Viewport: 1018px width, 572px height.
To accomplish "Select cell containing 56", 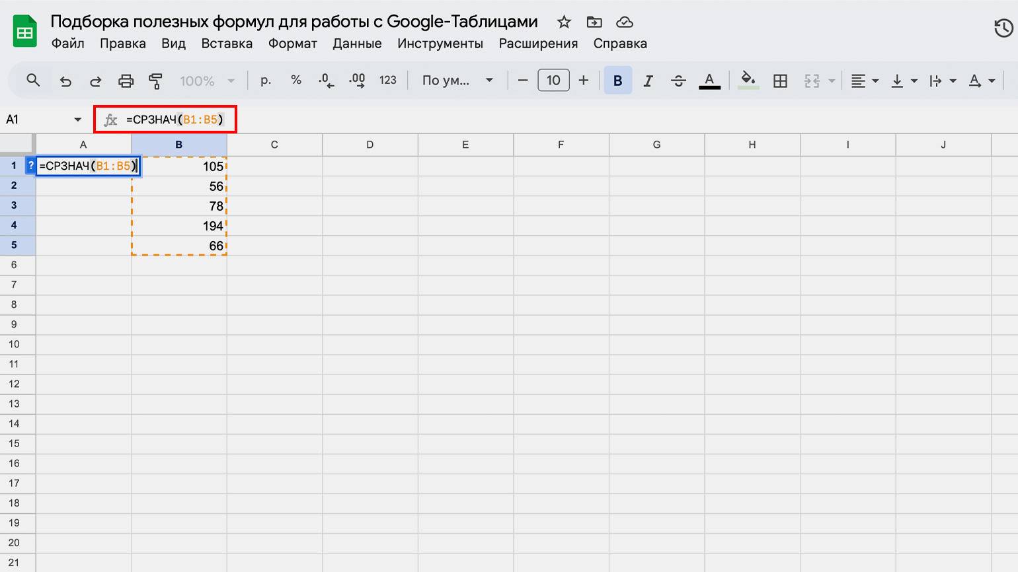I will (179, 186).
